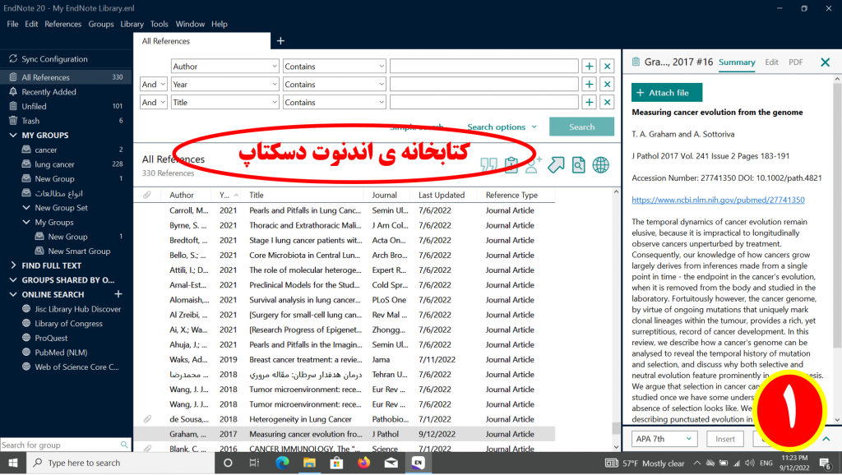This screenshot has width=842, height=475.
Task: Remove the Year search row
Action: pyautogui.click(x=608, y=85)
